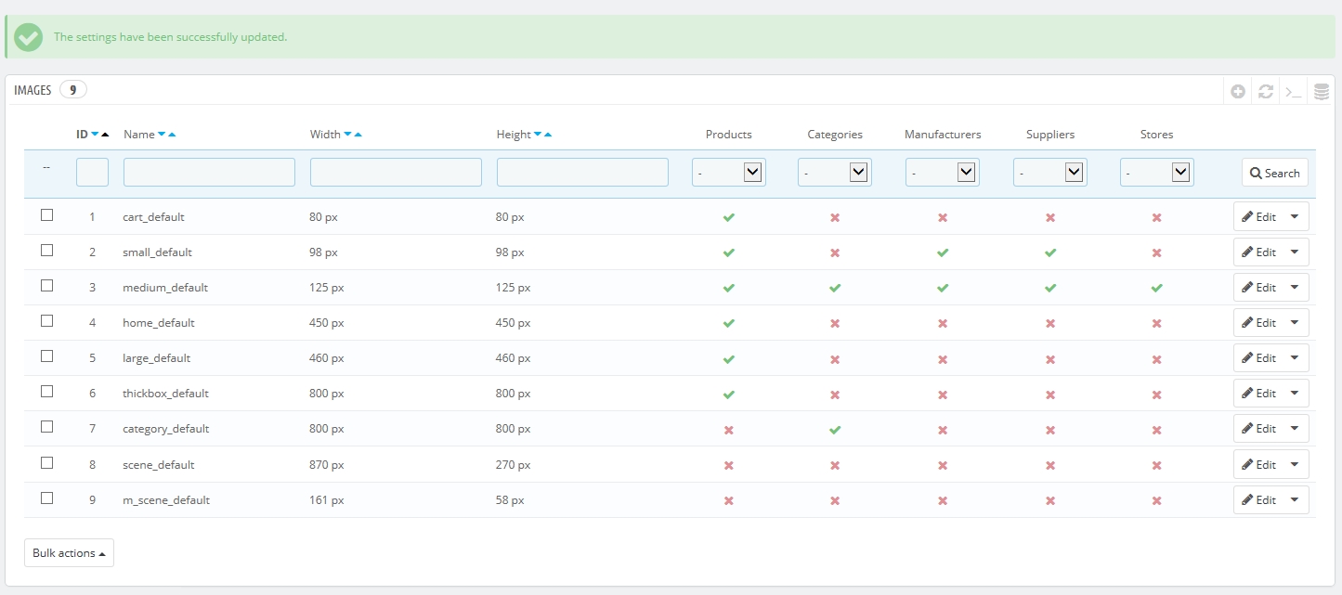Open the show SQL query terminal icon

(x=1293, y=91)
